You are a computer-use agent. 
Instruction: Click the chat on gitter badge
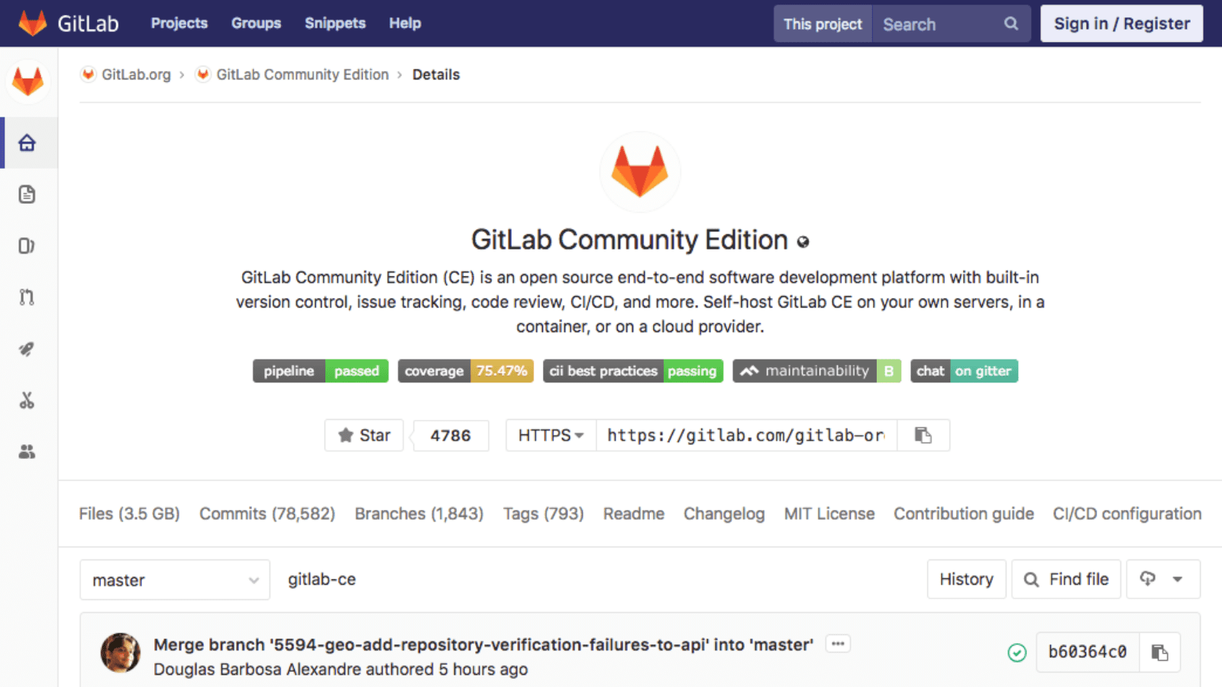tap(964, 371)
